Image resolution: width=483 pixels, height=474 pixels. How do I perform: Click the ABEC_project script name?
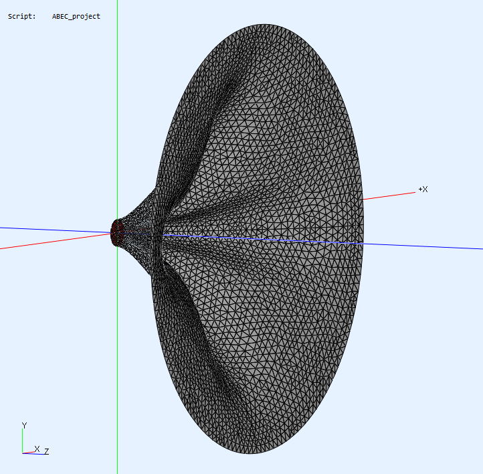76,17
